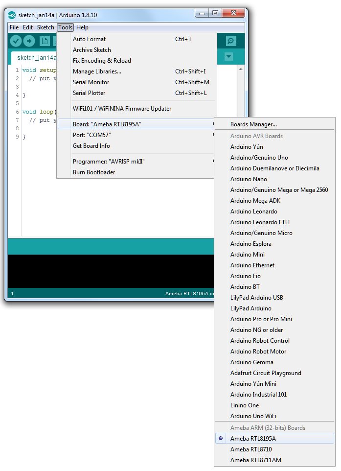Select Arduino Duemilanove or Diecimila
This screenshot has height=471, width=341.
pos(274,168)
